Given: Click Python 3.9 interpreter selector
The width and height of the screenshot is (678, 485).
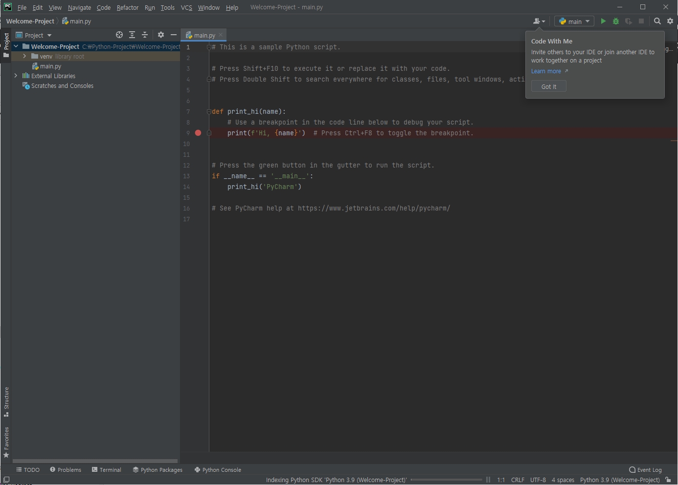Looking at the screenshot, I should (x=620, y=480).
